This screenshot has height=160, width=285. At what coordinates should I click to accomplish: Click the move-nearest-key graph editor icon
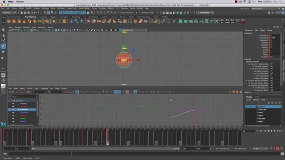point(10,92)
